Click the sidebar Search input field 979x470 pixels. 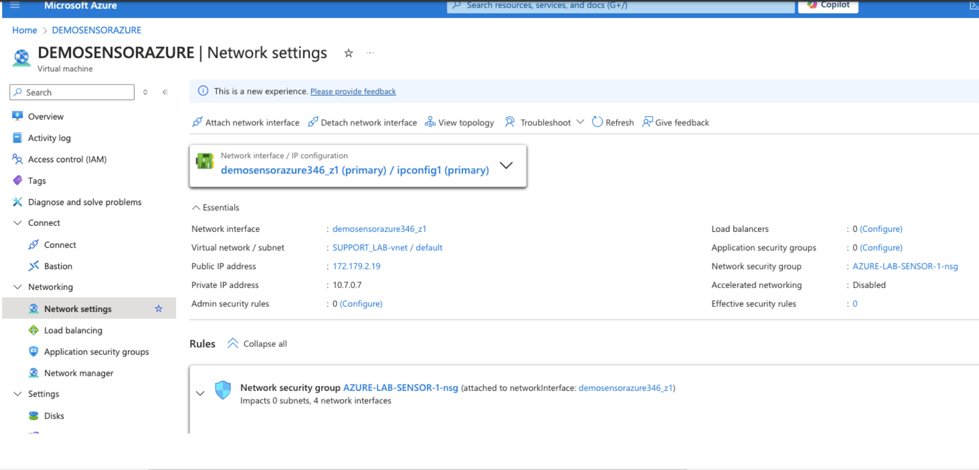pos(72,92)
